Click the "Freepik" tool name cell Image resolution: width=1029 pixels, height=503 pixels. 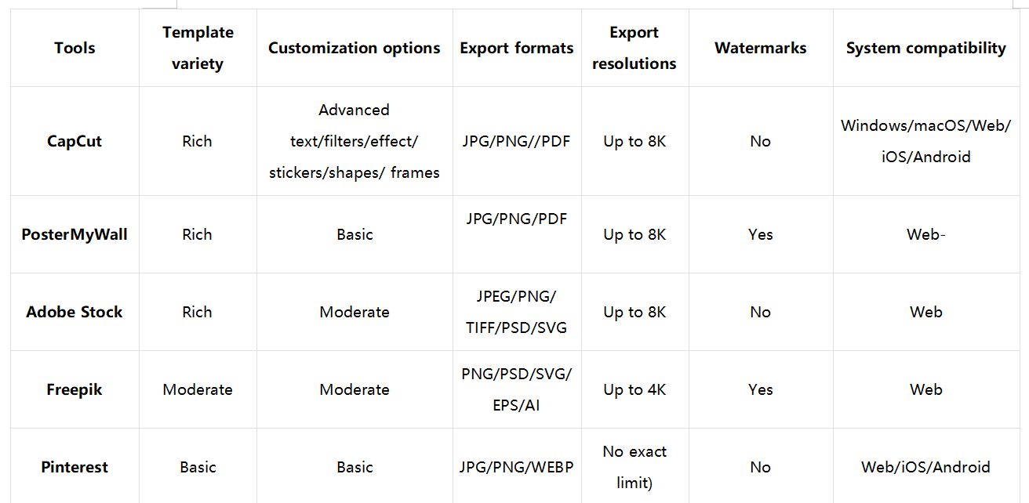[x=75, y=389]
